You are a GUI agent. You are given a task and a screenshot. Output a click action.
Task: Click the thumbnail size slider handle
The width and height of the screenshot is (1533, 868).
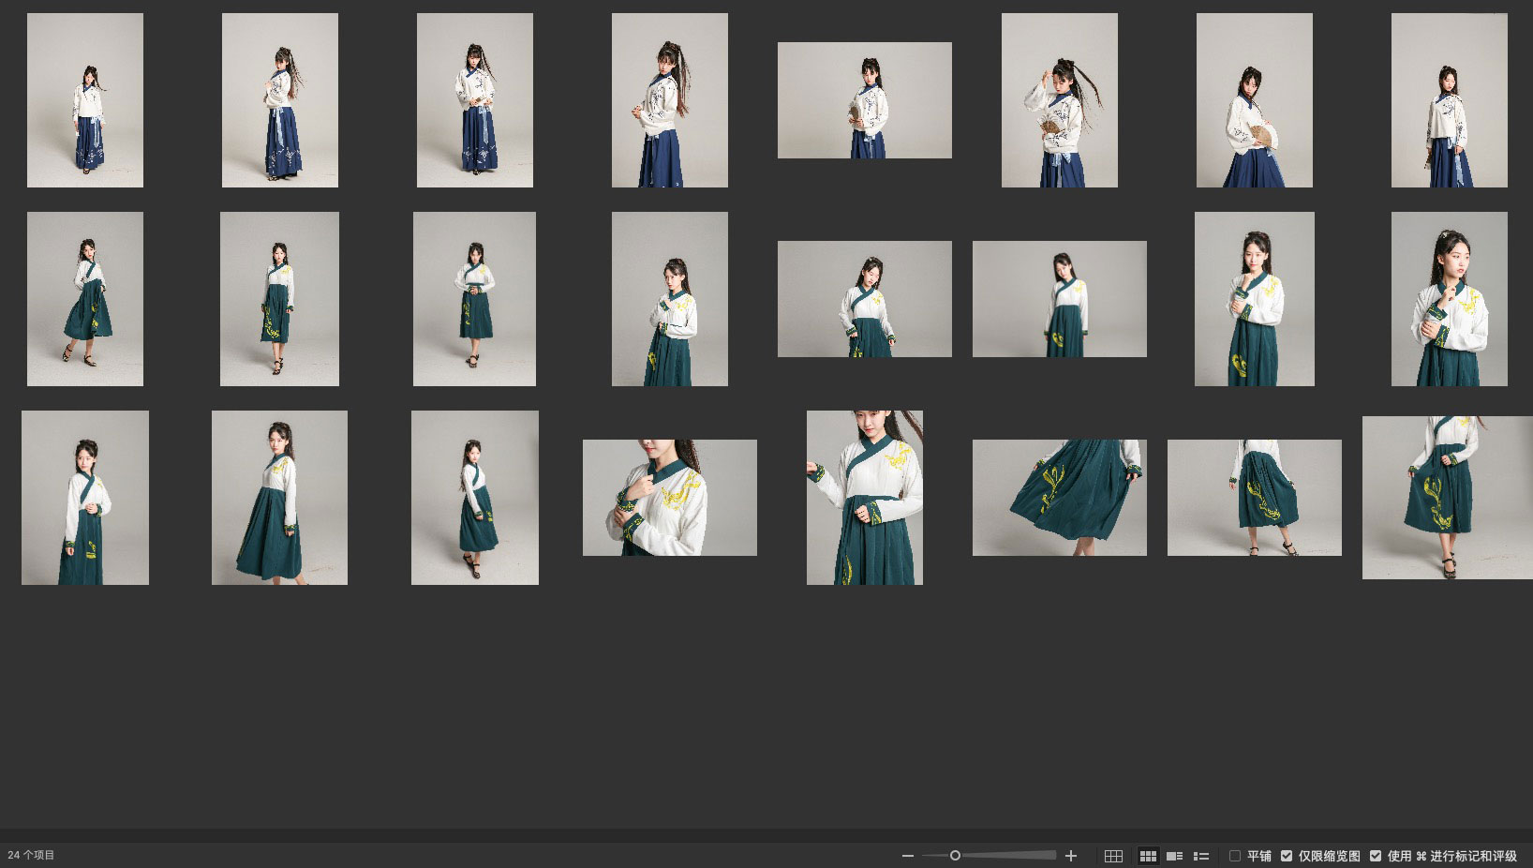click(955, 856)
